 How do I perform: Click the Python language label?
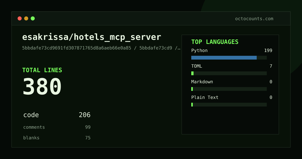pyautogui.click(x=199, y=50)
